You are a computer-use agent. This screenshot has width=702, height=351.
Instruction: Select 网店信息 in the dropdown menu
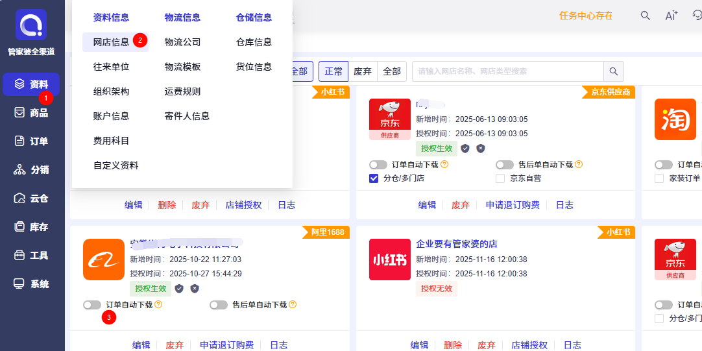(x=111, y=42)
